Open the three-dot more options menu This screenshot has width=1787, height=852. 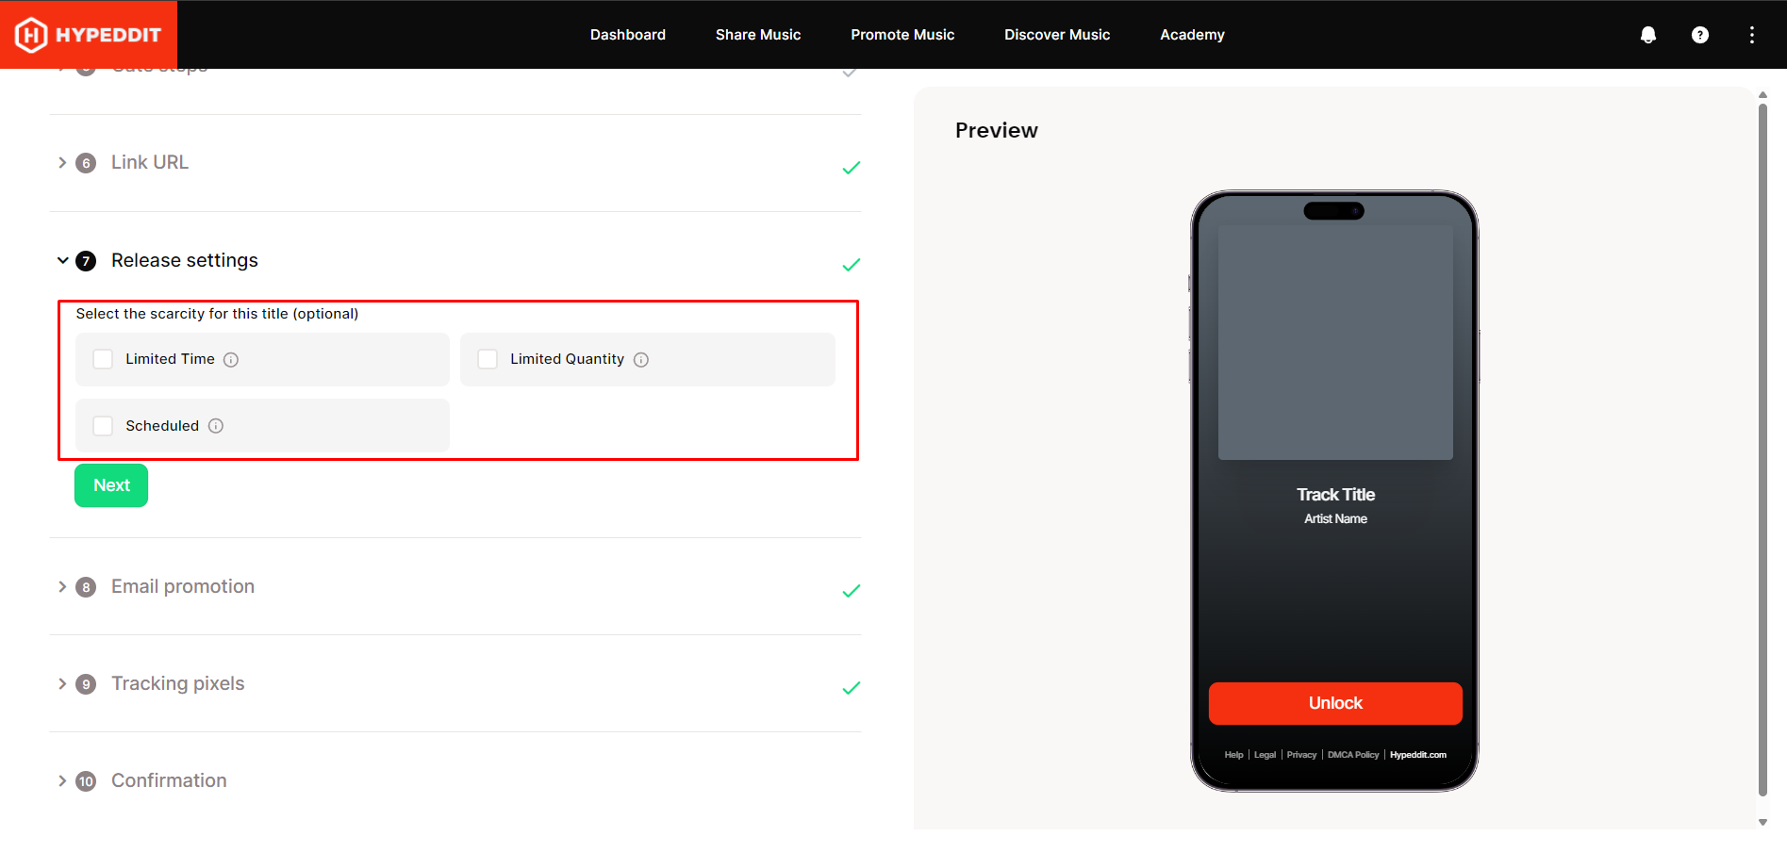(x=1752, y=35)
